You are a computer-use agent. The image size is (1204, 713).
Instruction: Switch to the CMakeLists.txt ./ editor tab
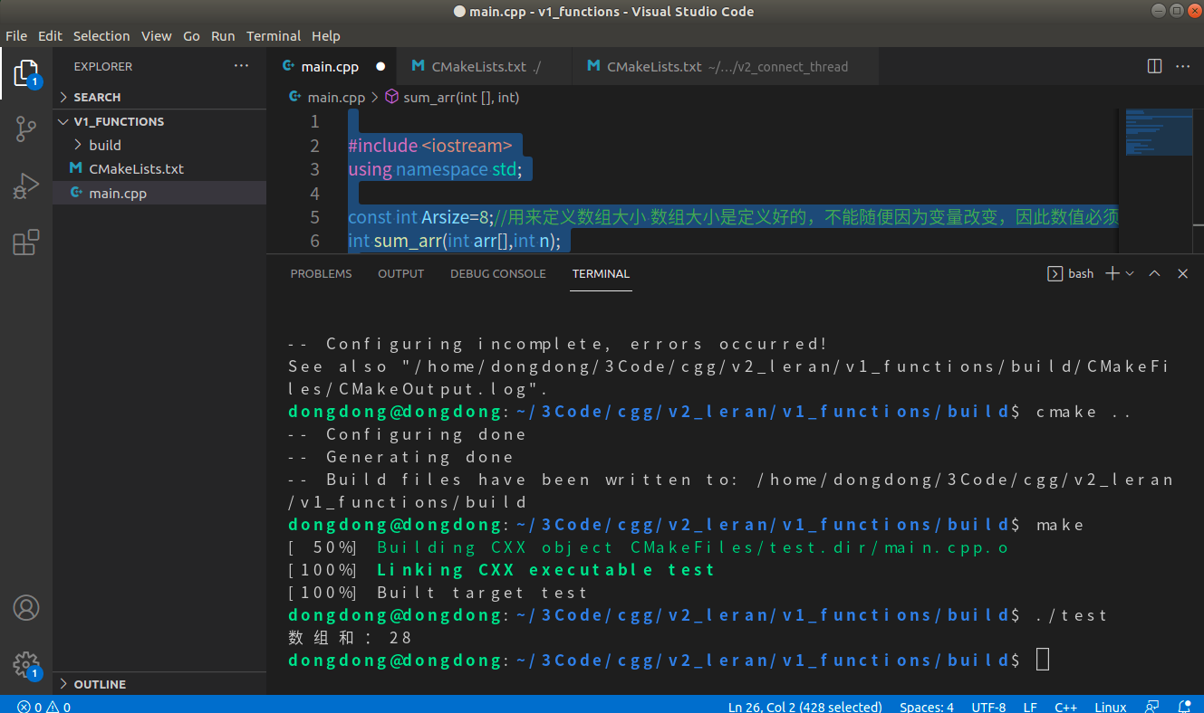[x=485, y=66]
